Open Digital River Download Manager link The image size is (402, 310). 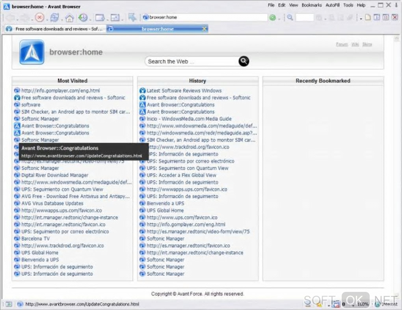point(55,175)
